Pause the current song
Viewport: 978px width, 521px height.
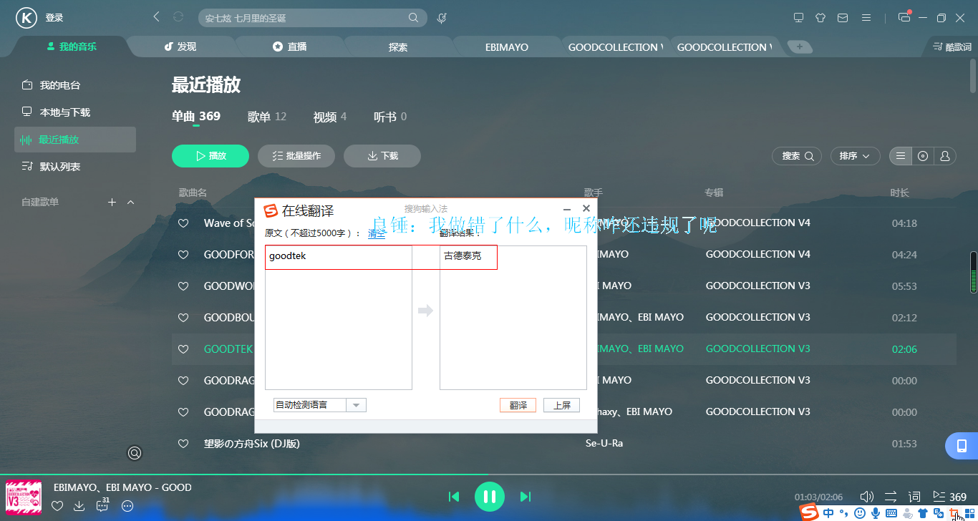(490, 497)
